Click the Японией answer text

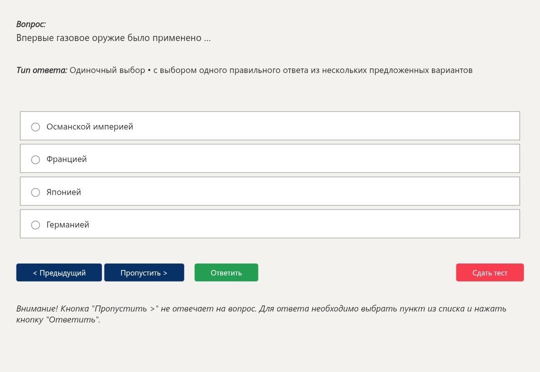point(63,192)
